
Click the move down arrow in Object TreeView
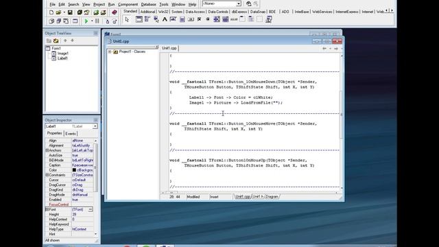(72, 40)
